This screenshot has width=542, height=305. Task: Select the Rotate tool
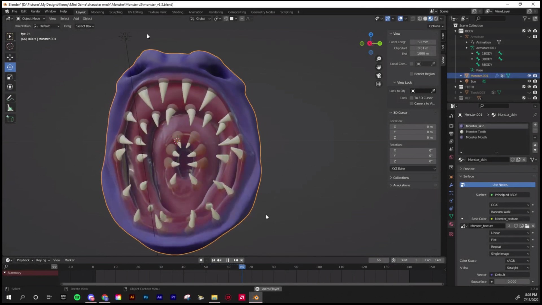(10, 67)
